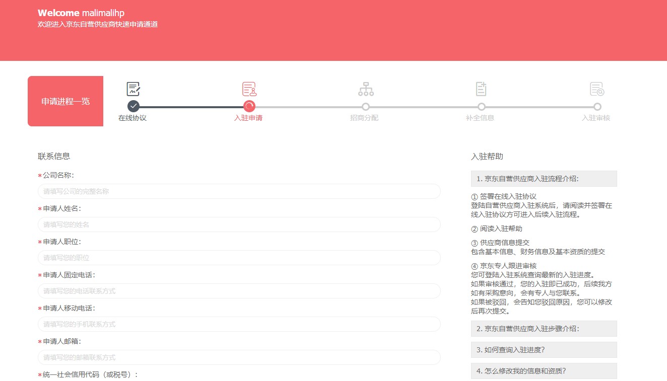Focus the 申请人移动电话 input field
The image size is (667, 381).
coord(239,324)
